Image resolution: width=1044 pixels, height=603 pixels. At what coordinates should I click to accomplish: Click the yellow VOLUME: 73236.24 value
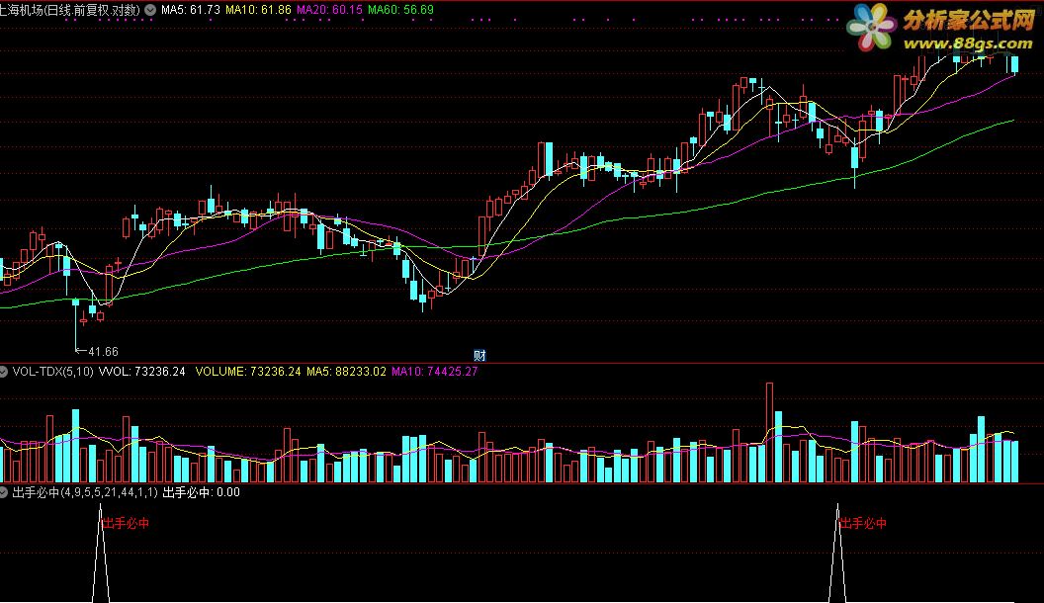(x=248, y=372)
